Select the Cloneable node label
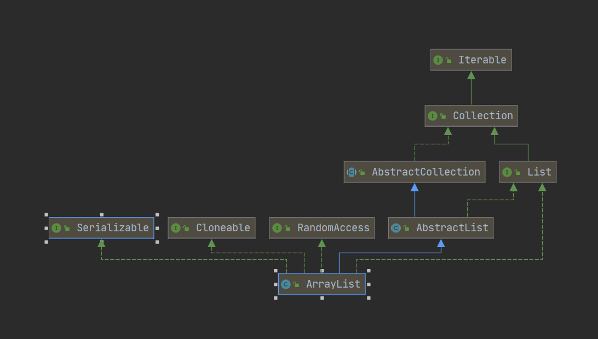 coord(223,228)
